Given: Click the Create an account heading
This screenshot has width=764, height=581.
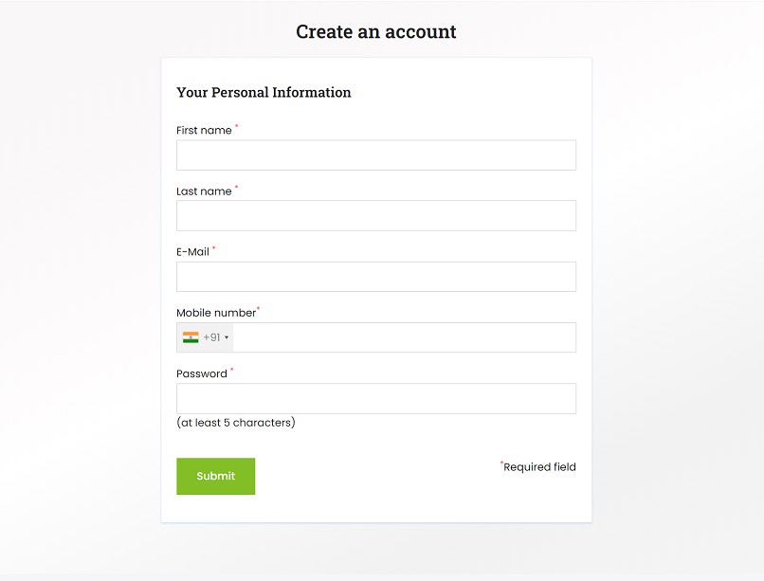Looking at the screenshot, I should click(x=375, y=31).
